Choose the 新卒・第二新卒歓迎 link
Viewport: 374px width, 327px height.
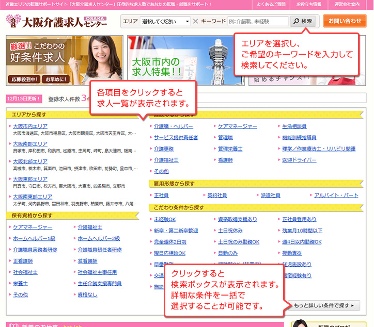176,231
